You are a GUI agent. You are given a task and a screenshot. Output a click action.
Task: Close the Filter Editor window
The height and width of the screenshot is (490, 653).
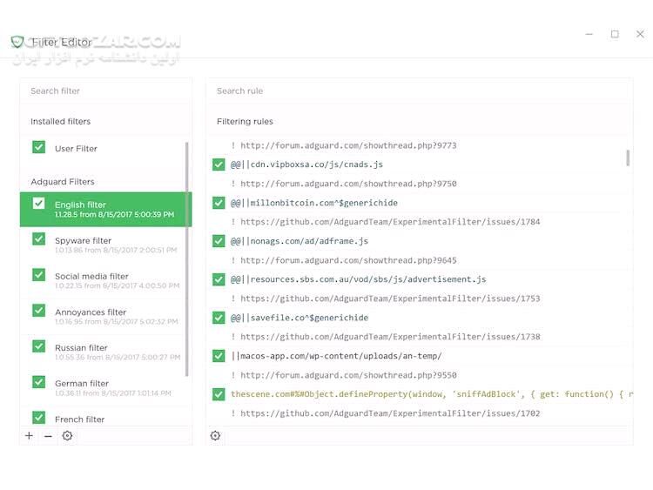click(x=639, y=34)
